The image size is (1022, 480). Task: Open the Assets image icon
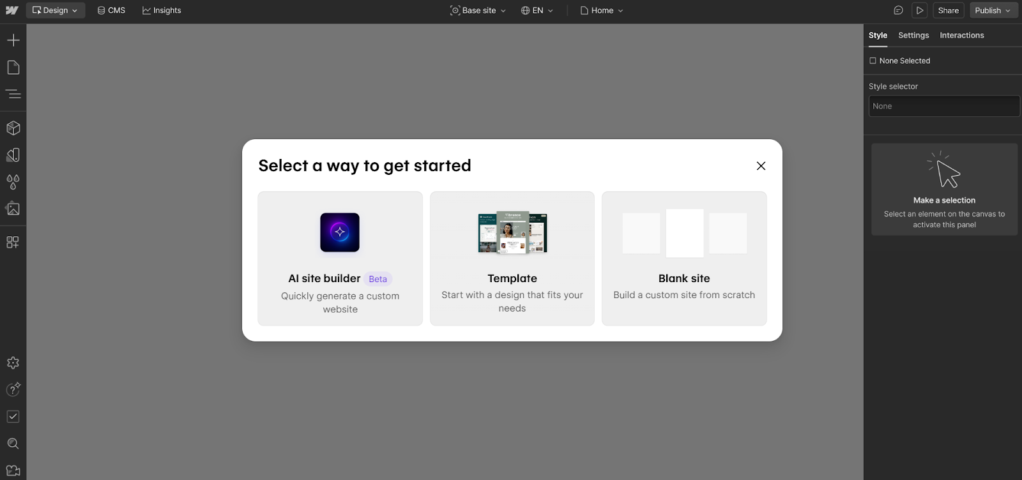(x=13, y=209)
